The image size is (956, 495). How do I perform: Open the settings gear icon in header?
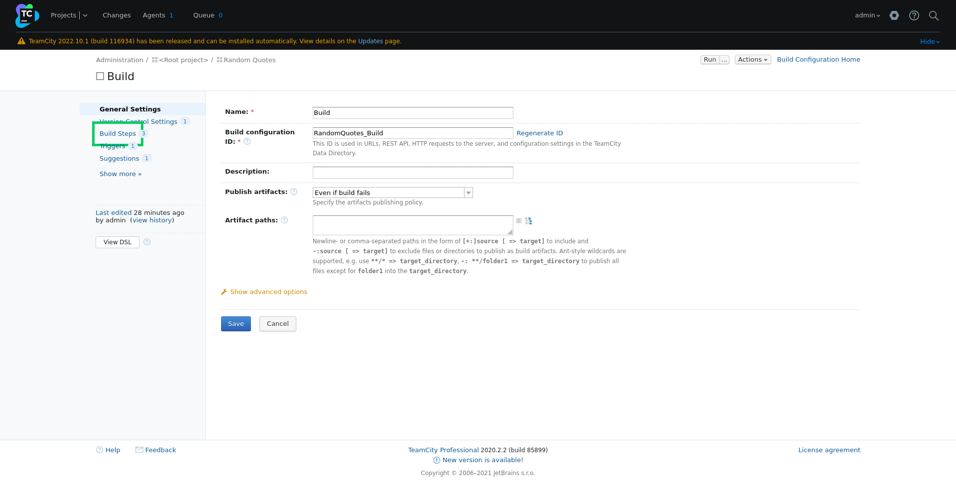coord(894,15)
